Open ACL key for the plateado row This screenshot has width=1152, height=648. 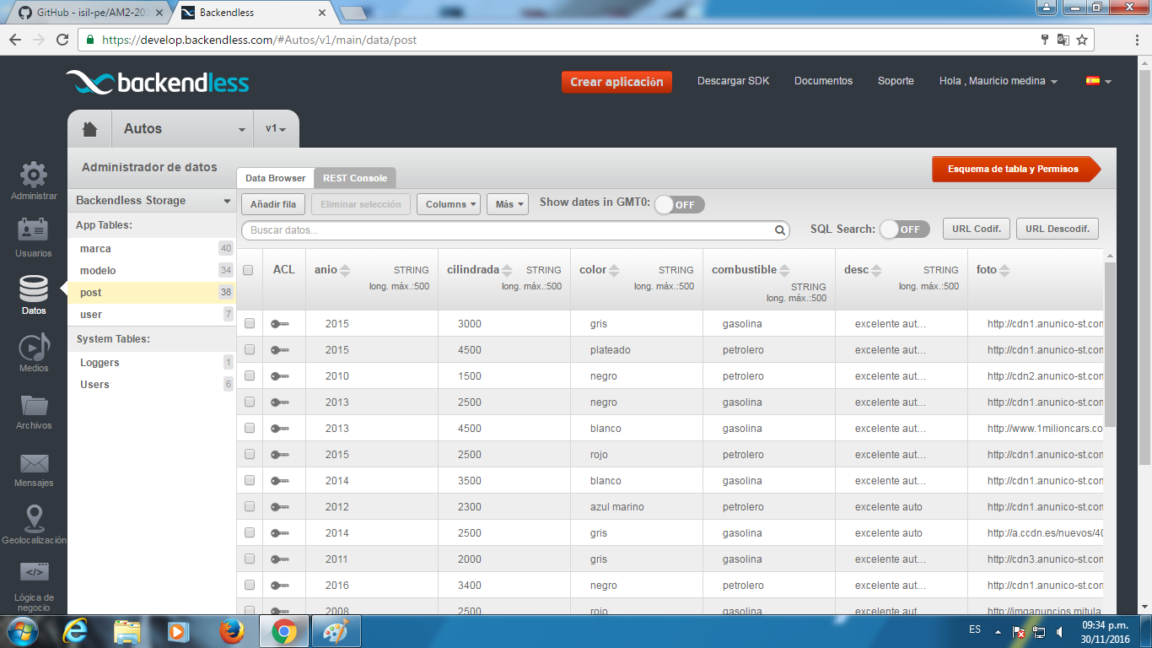click(x=279, y=350)
